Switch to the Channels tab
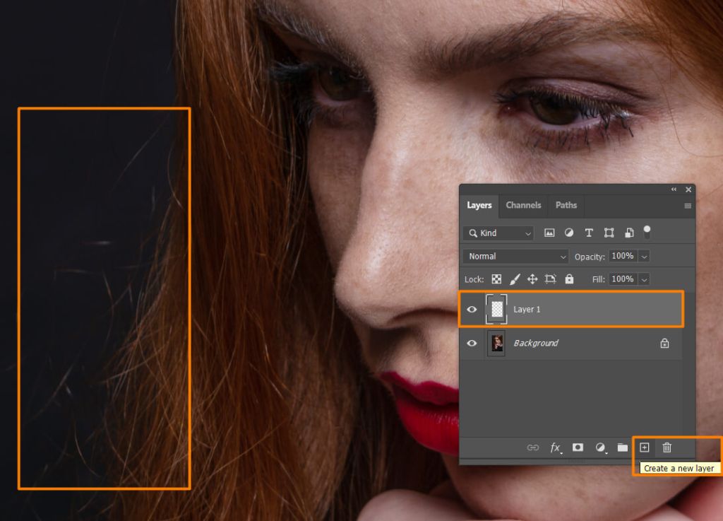This screenshot has height=521, width=723. coord(523,206)
